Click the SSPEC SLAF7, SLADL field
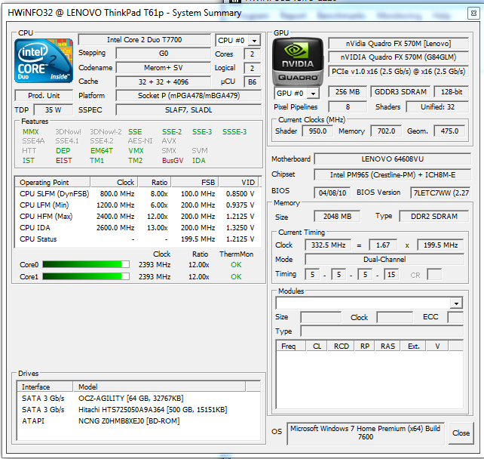The image size is (484, 459). point(188,110)
